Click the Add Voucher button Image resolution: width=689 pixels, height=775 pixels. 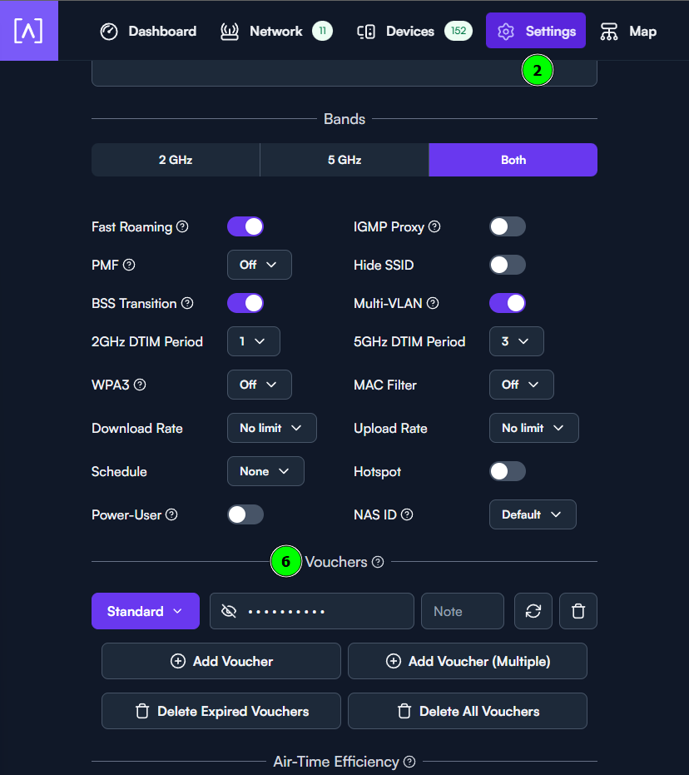click(221, 661)
